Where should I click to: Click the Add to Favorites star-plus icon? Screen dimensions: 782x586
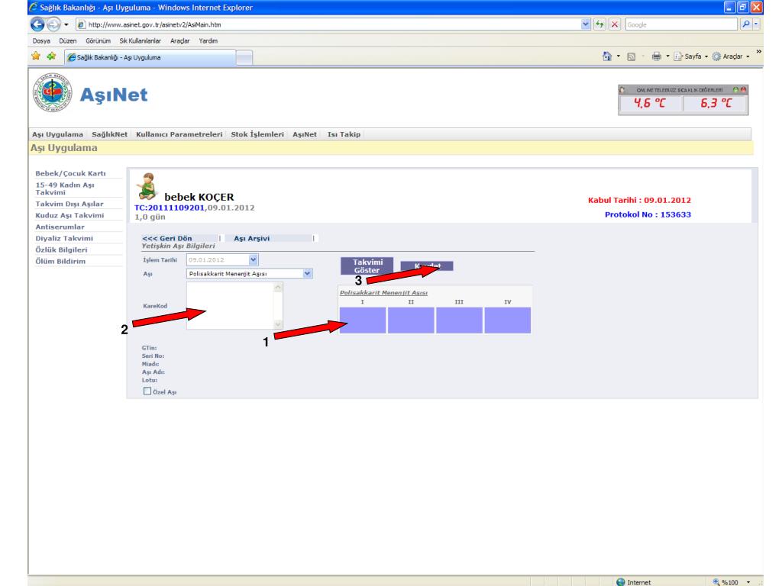pyautogui.click(x=51, y=56)
